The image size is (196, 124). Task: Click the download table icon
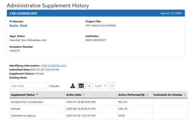pyautogui.click(x=73, y=86)
